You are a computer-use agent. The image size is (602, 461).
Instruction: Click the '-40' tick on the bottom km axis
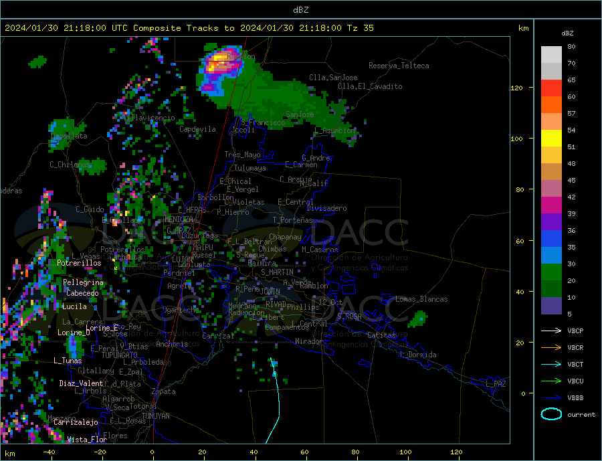[x=49, y=452]
